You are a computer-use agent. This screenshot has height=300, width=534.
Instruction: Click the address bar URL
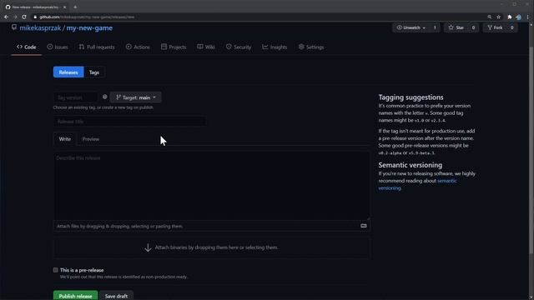click(x=87, y=17)
